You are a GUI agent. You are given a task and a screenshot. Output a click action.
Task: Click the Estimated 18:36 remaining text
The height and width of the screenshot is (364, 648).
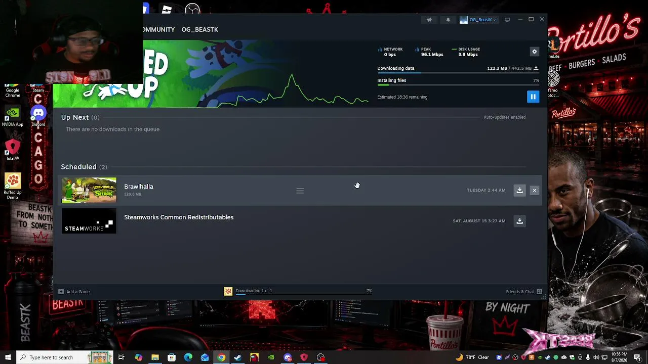click(x=402, y=97)
